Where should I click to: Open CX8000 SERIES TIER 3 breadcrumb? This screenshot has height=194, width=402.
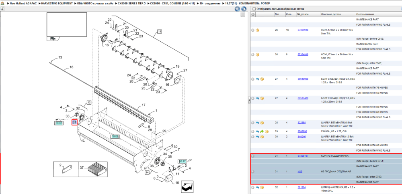coord(131,4)
